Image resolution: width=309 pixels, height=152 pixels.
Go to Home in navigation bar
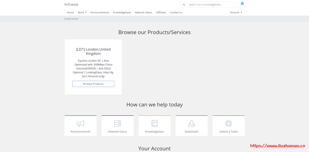70,12
